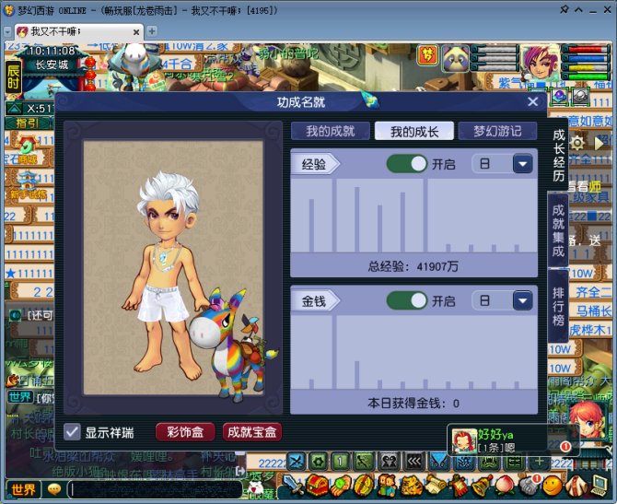
Task: Open the sword attack icon in bottom bar
Action: tap(294, 485)
